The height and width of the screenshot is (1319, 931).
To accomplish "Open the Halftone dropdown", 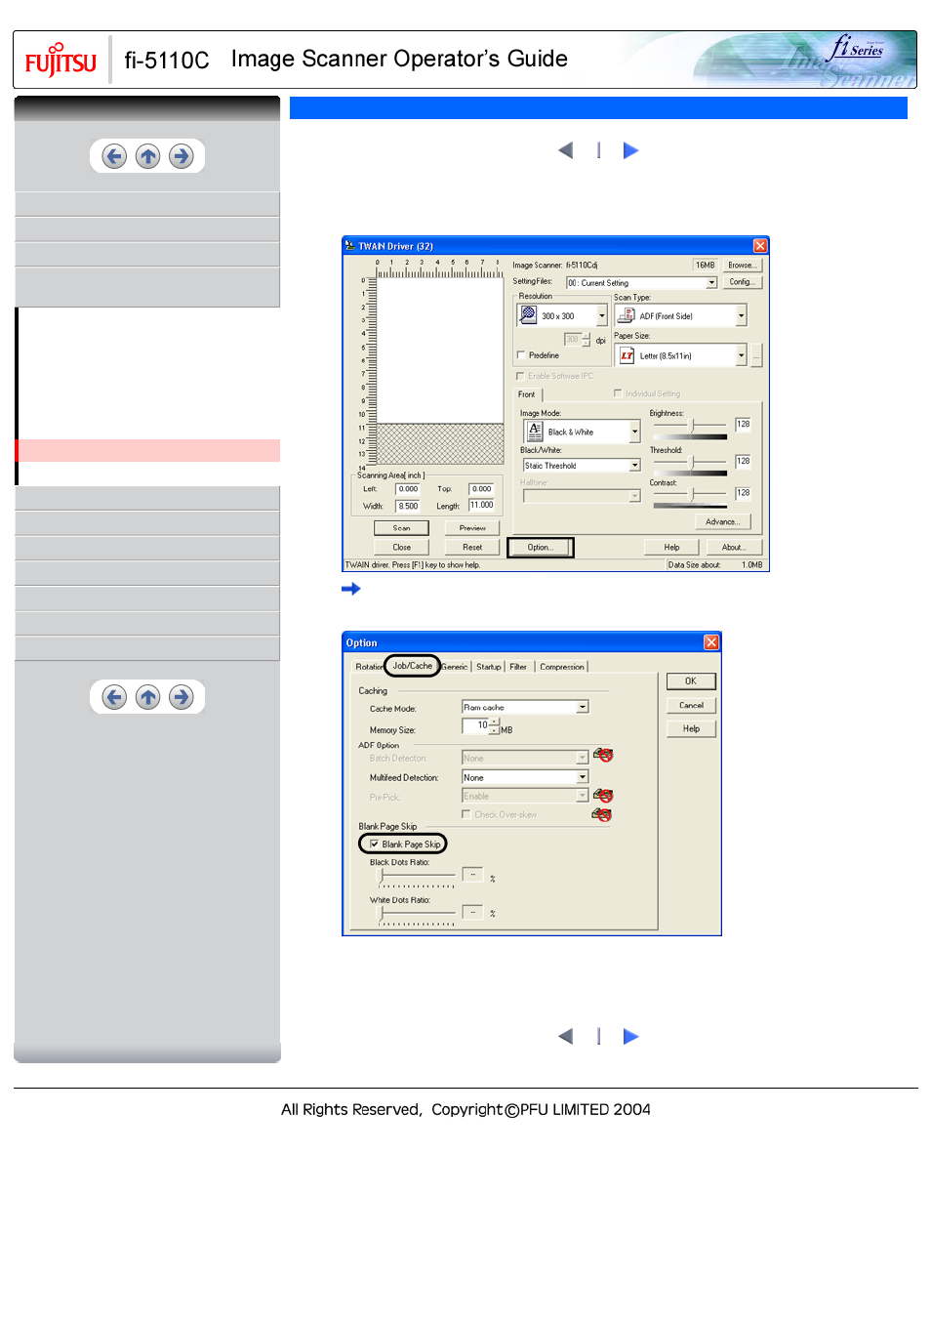I will (634, 496).
